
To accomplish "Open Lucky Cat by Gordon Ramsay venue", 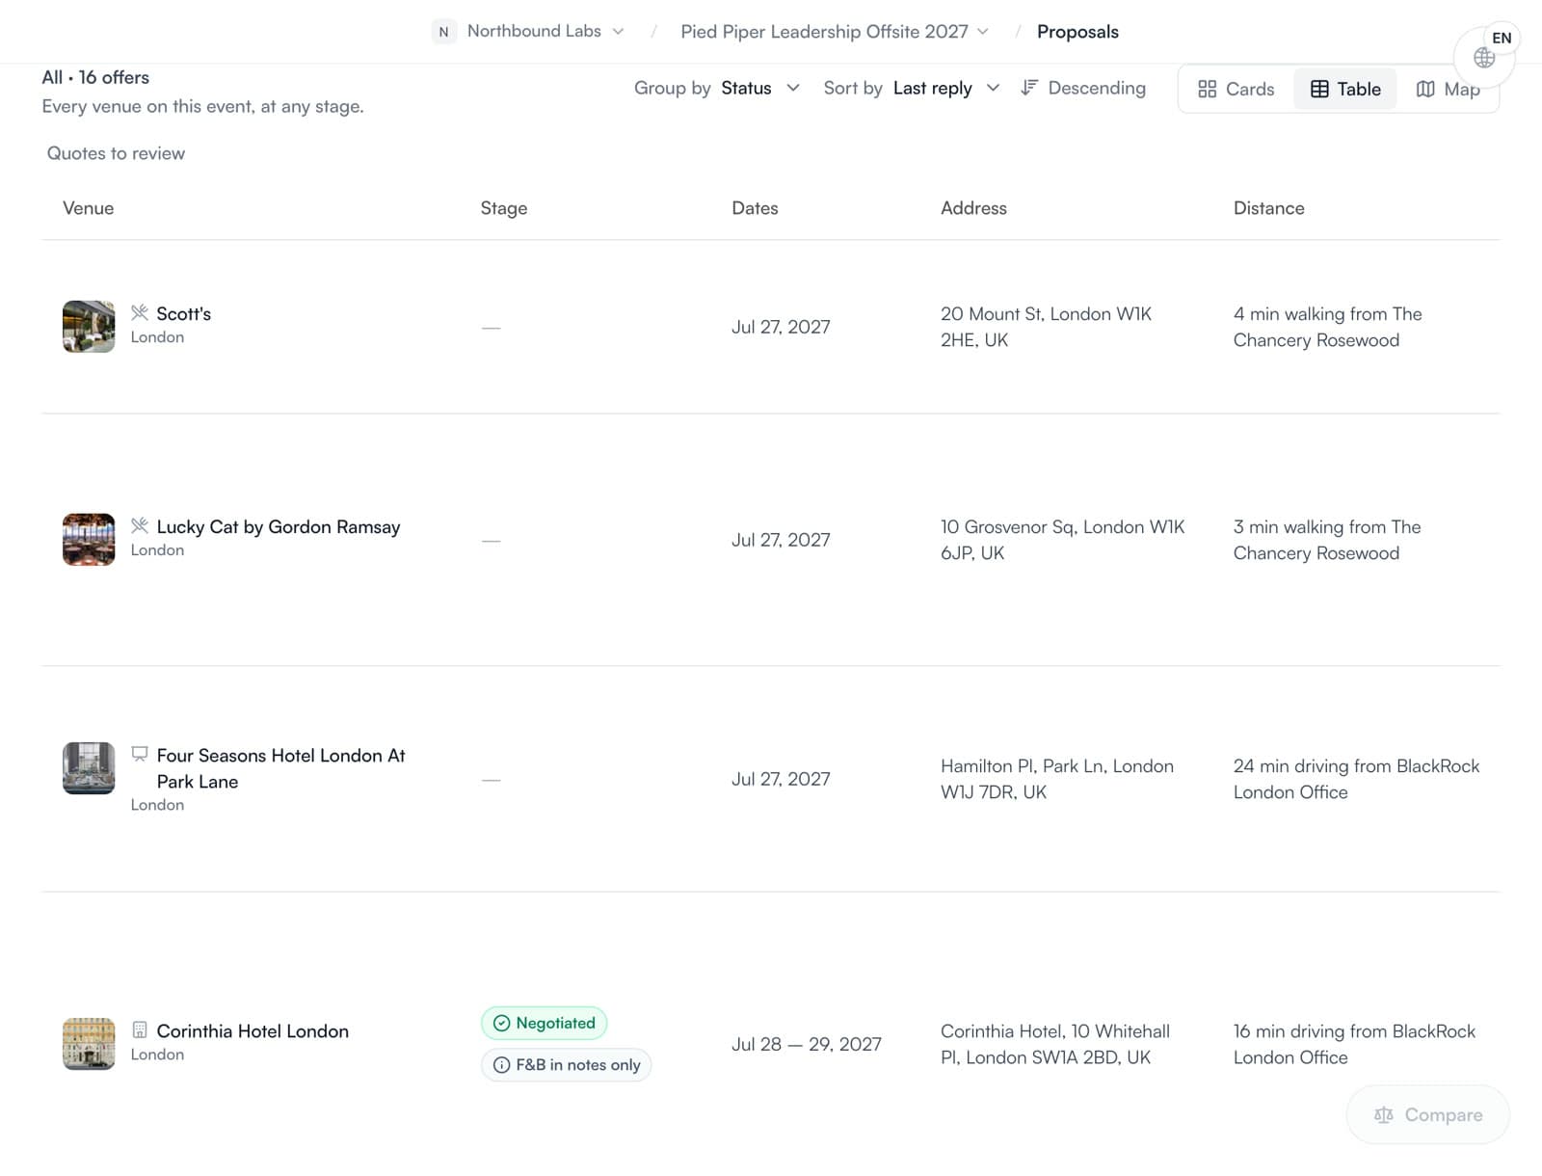I will click(279, 526).
